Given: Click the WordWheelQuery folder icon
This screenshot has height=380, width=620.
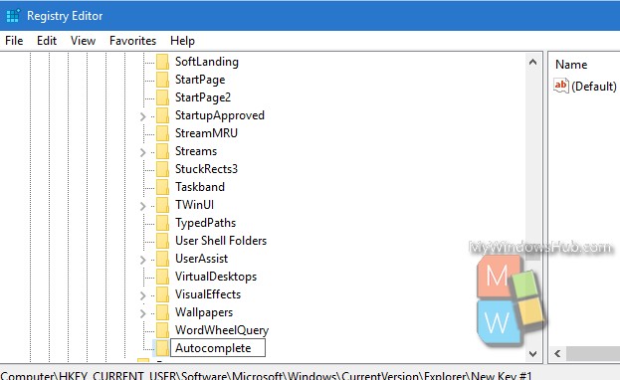Looking at the screenshot, I should [x=162, y=330].
